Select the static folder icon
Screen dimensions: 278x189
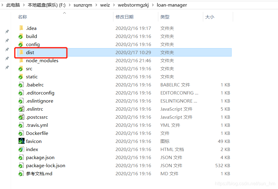pyautogui.click(x=21, y=77)
